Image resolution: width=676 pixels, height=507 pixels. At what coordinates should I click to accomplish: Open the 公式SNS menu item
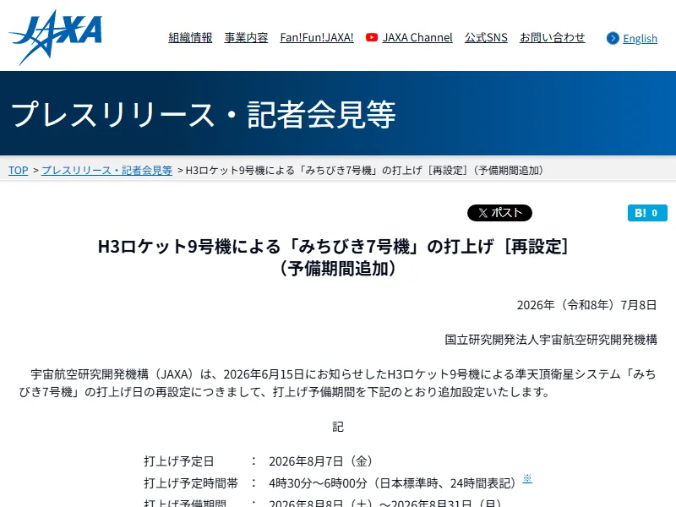pyautogui.click(x=486, y=37)
